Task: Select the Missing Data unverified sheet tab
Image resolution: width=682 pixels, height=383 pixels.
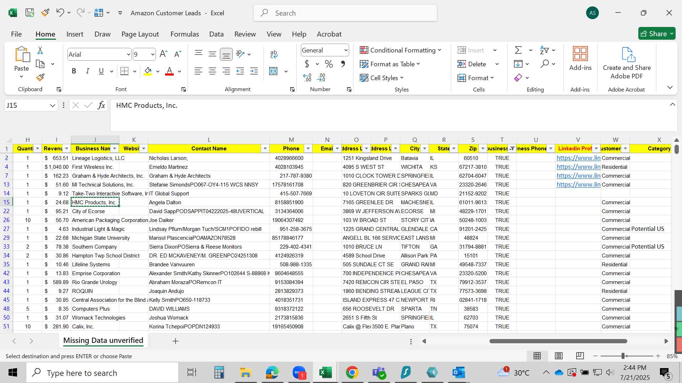Action: click(x=103, y=340)
